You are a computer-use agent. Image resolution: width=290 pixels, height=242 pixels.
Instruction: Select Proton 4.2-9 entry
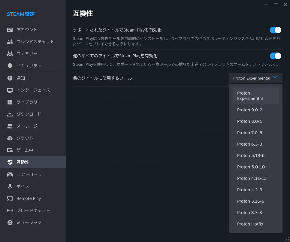(x=255, y=190)
